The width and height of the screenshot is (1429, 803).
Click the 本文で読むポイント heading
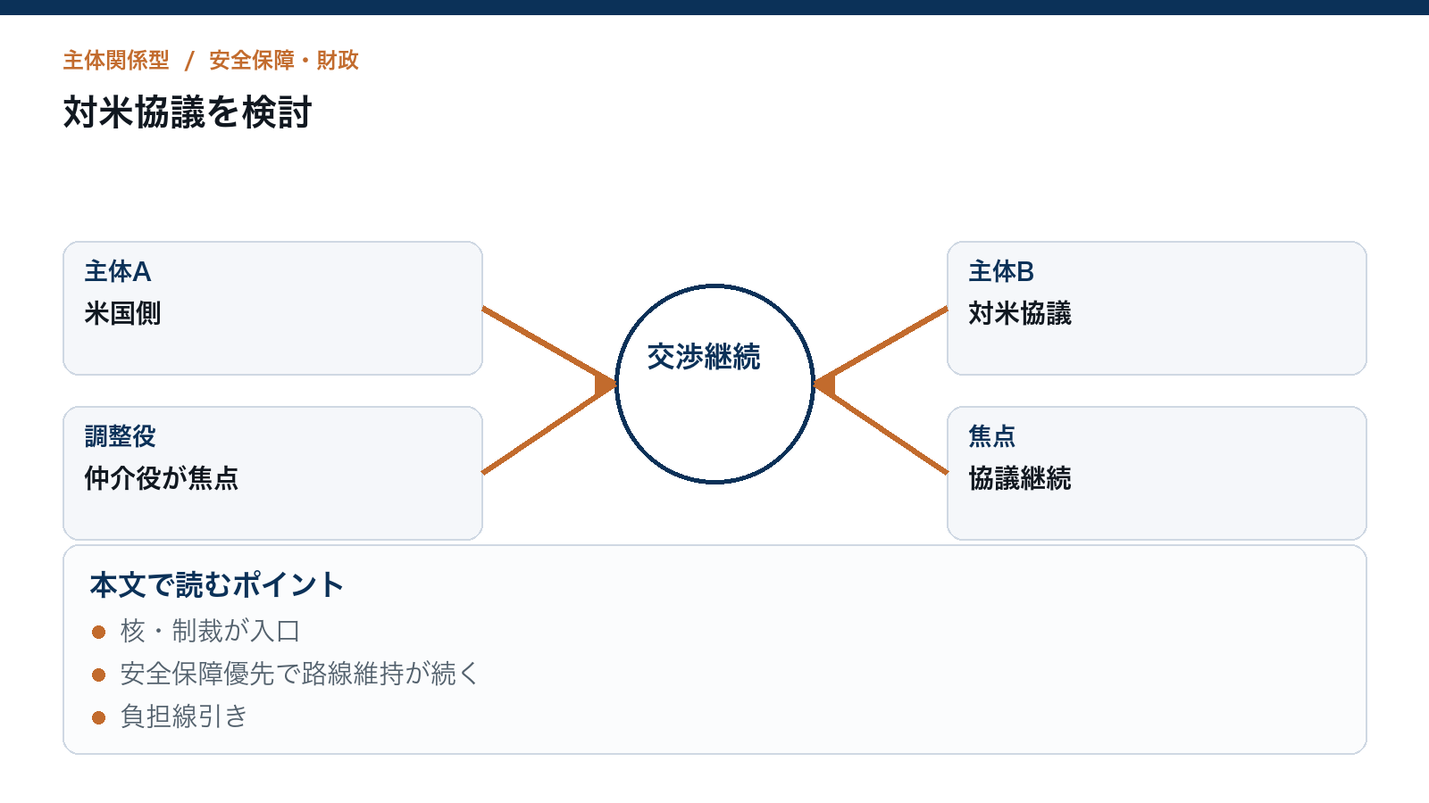(x=217, y=585)
